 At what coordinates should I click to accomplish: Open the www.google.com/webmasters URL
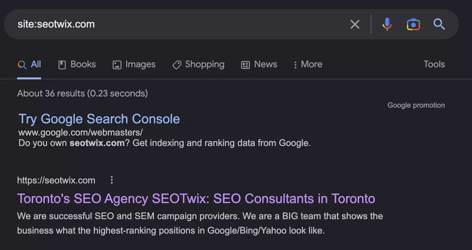(x=80, y=133)
